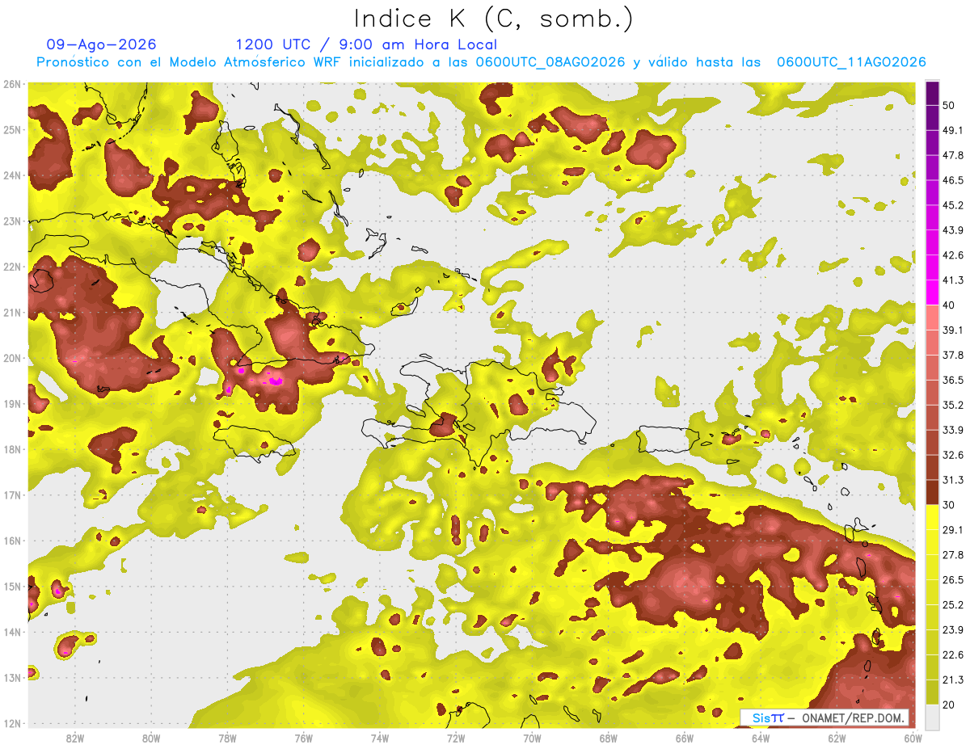970x749 pixels.
Task: Click the "46.5" color scale value
Action: click(x=953, y=180)
